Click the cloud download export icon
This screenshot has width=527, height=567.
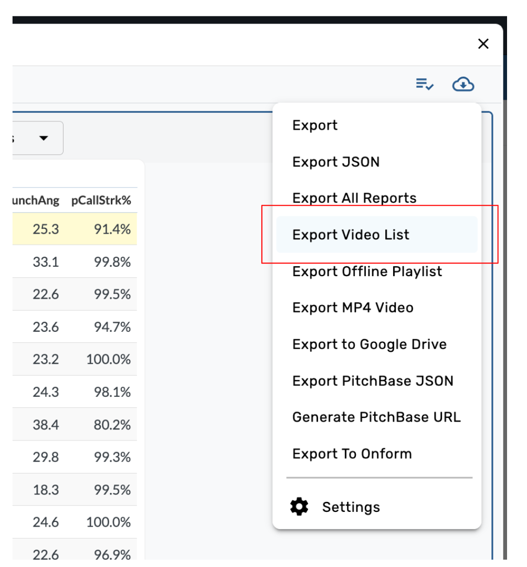(463, 84)
